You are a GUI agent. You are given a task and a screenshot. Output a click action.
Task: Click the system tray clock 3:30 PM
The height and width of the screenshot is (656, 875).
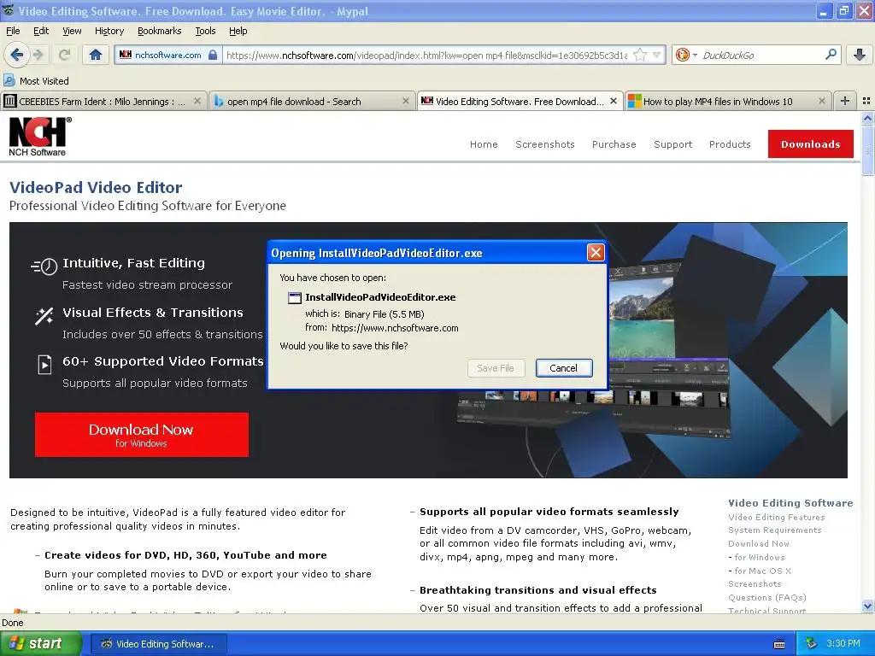click(x=843, y=643)
